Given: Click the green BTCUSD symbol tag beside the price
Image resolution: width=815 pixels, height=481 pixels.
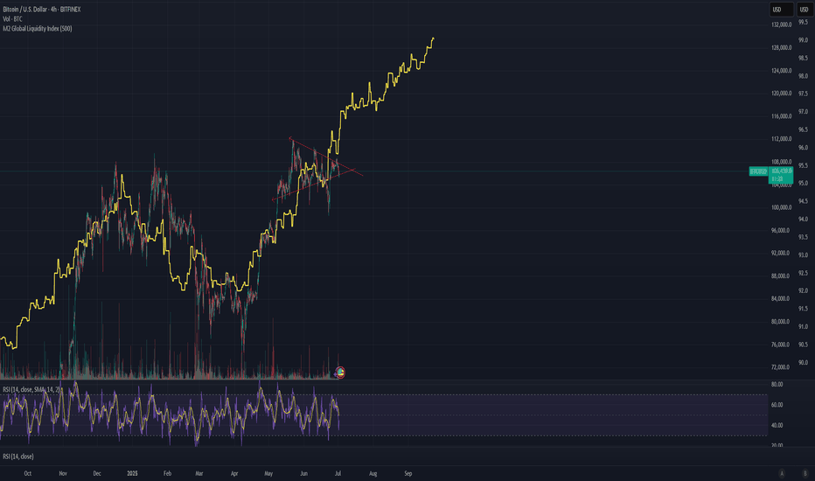Looking at the screenshot, I should pyautogui.click(x=758, y=171).
